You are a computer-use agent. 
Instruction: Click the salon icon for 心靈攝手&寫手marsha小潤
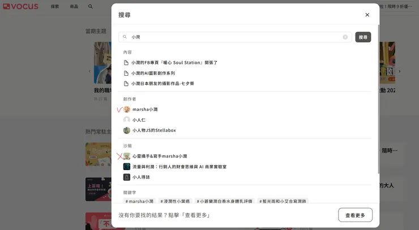127,156
